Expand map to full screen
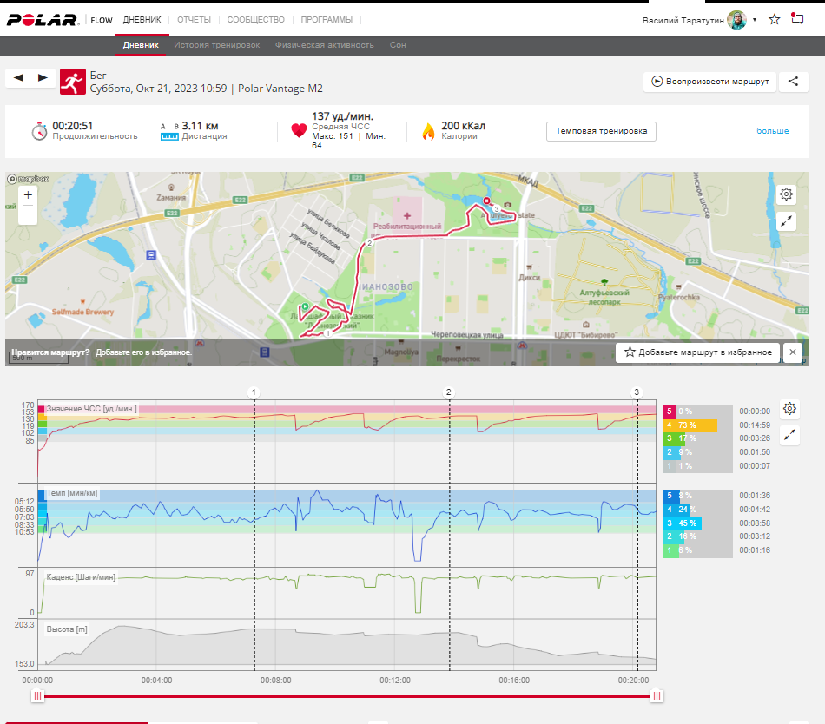Image resolution: width=825 pixels, height=724 pixels. [x=786, y=221]
